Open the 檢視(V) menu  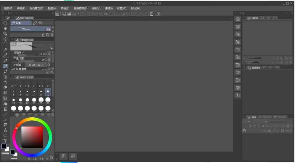click(x=96, y=9)
